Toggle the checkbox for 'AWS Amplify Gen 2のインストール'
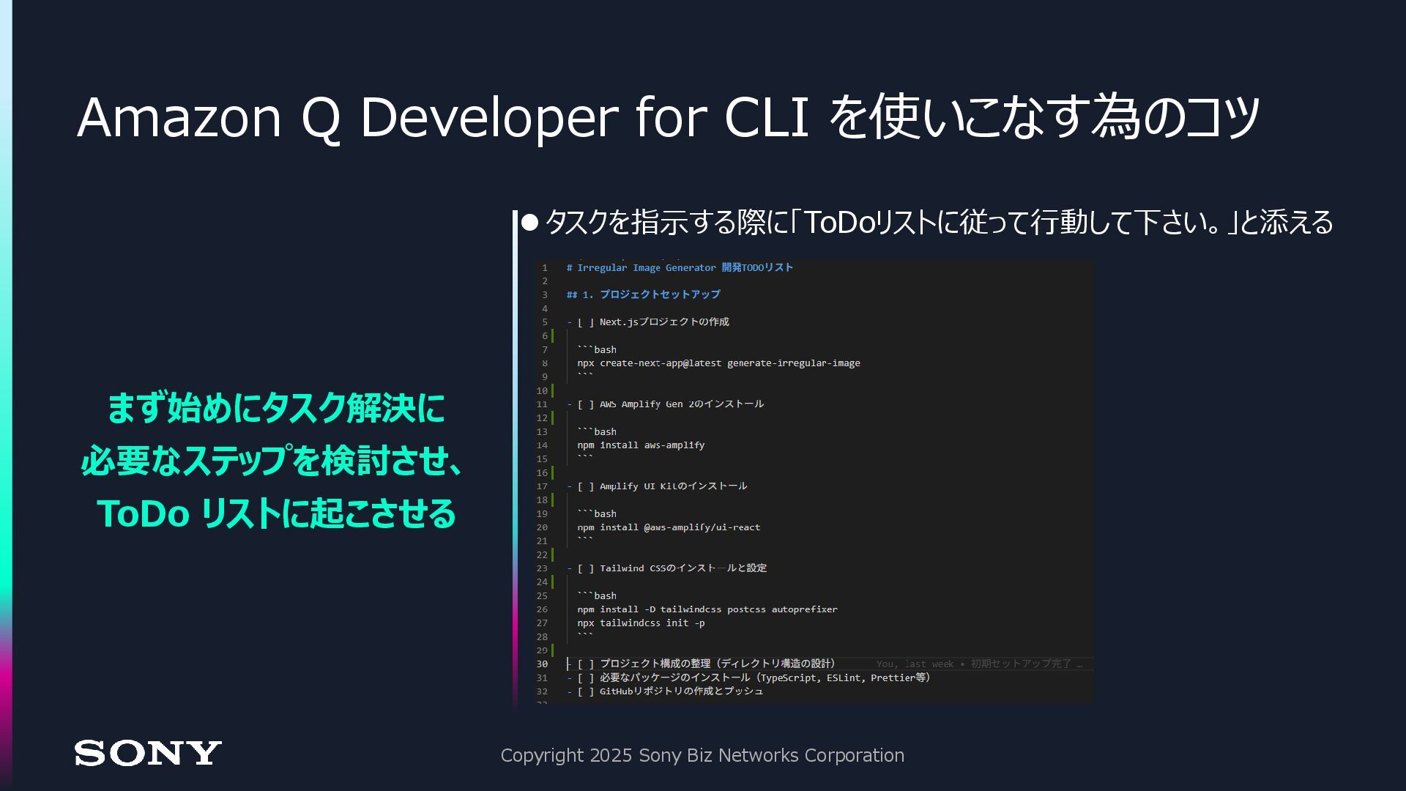The height and width of the screenshot is (791, 1406). (586, 404)
